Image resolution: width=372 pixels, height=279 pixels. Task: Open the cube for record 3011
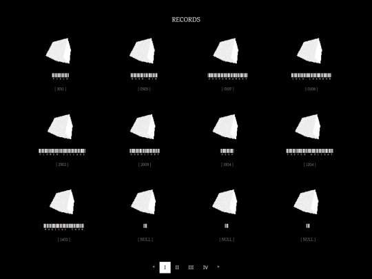click(x=59, y=51)
